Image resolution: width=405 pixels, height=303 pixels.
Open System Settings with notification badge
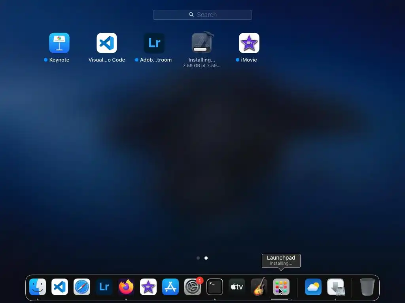193,287
